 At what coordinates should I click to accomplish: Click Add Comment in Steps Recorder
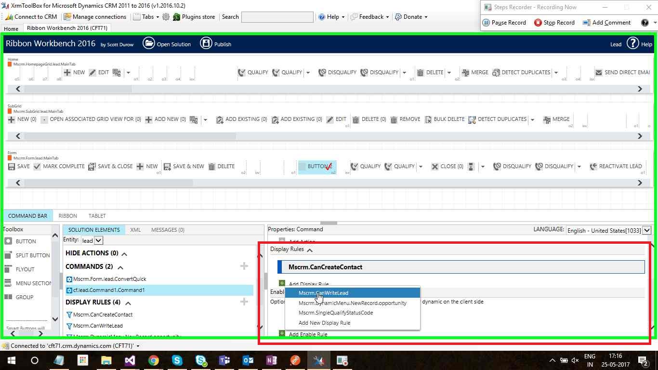click(x=606, y=23)
